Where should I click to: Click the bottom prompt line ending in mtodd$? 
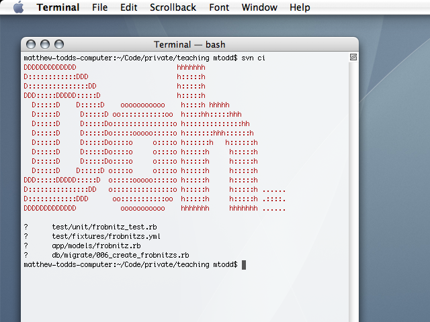pyautogui.click(x=130, y=265)
